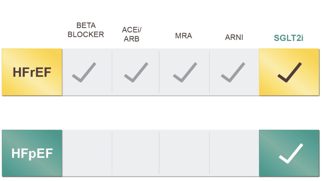Image resolution: width=322 pixels, height=181 pixels.
Task: Click the BETA BLOCKER column header
Action: (86, 30)
